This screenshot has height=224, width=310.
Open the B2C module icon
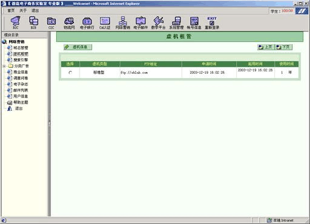(x=16, y=22)
